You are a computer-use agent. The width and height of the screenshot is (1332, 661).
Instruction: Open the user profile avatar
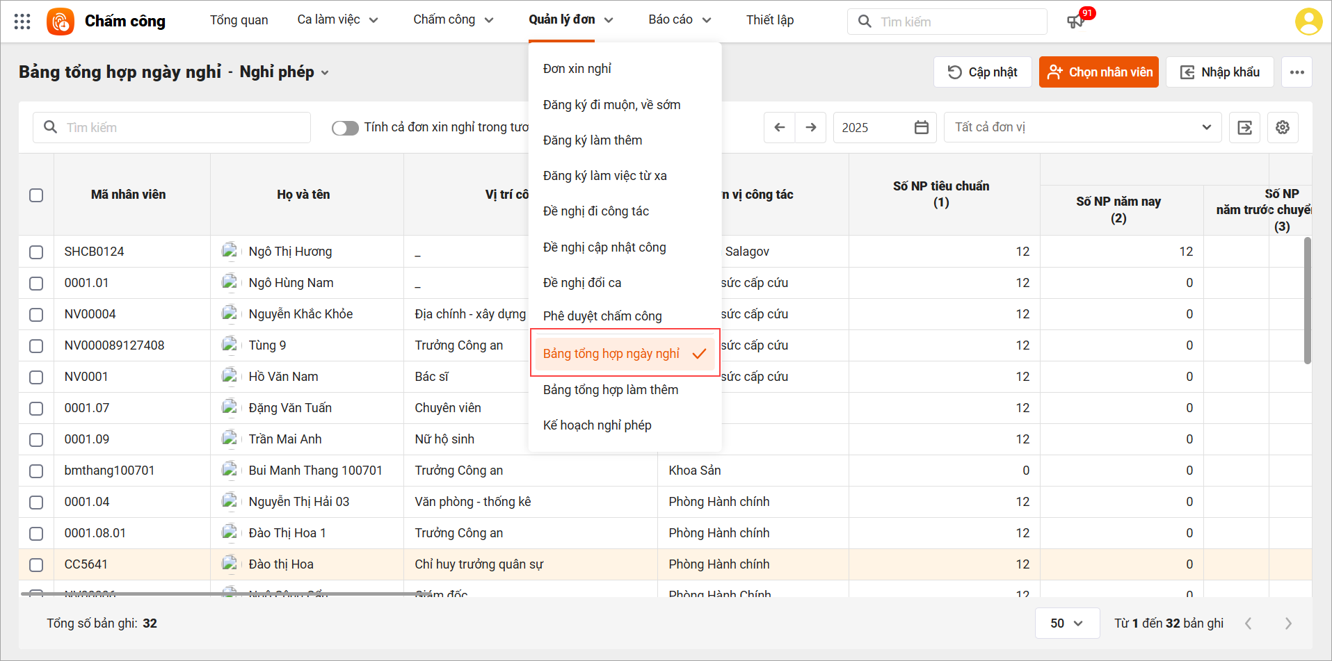click(x=1308, y=22)
